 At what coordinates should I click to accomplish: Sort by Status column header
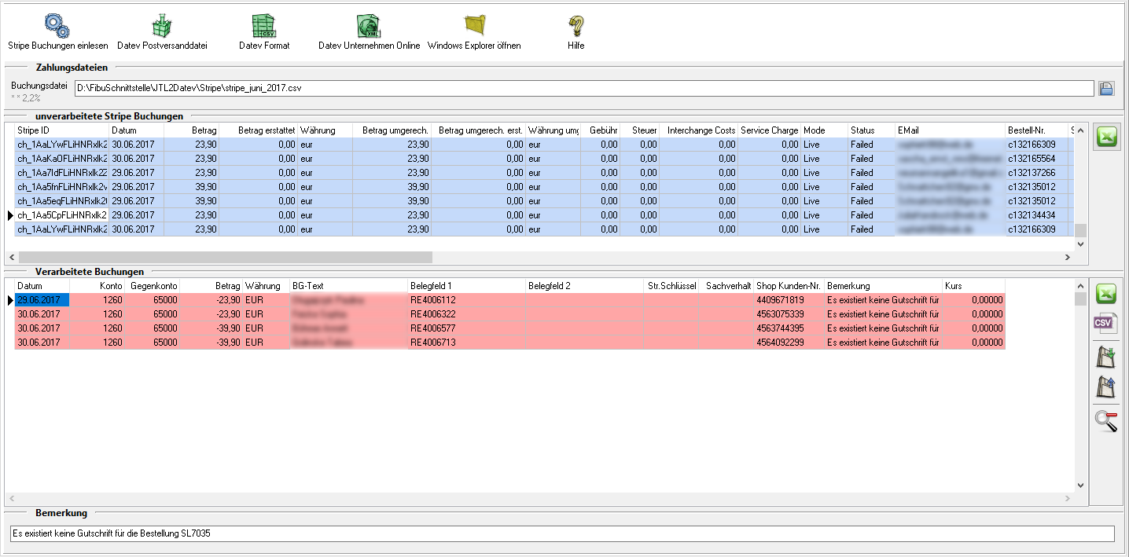pos(870,130)
